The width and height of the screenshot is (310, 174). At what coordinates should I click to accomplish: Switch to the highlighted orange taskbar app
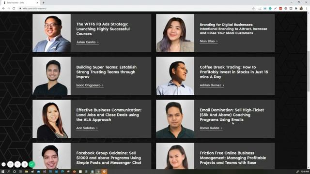click(104, 172)
